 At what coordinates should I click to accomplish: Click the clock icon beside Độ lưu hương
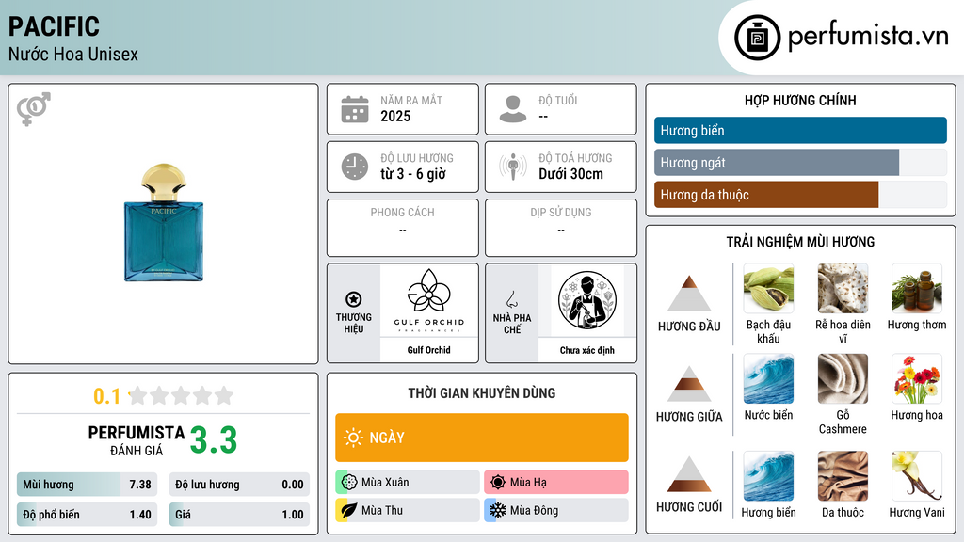(355, 167)
